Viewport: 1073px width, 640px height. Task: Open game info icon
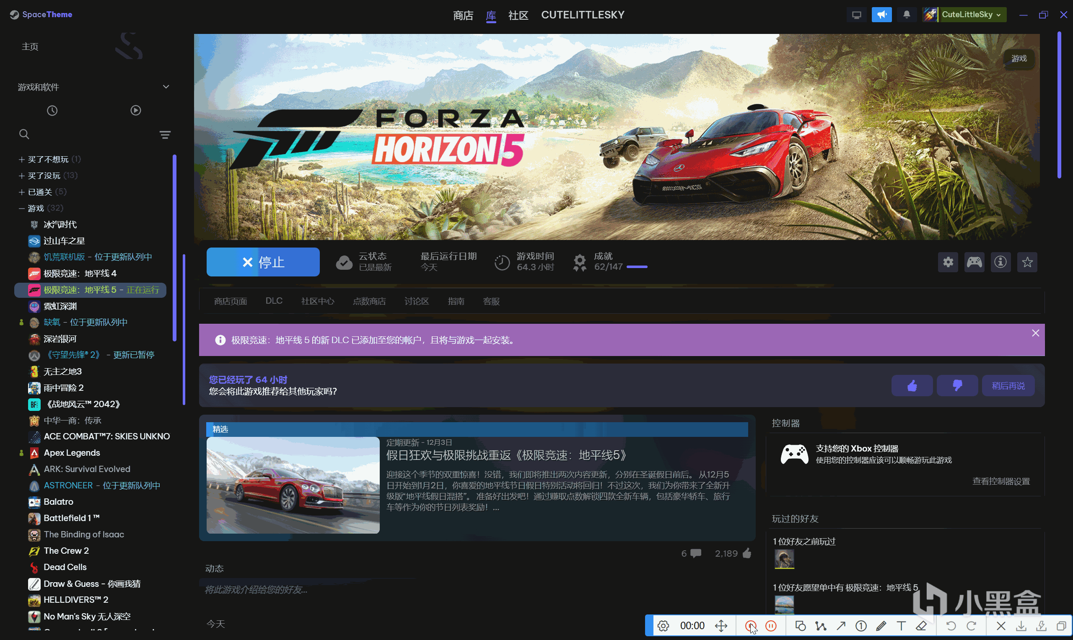tap(1000, 262)
